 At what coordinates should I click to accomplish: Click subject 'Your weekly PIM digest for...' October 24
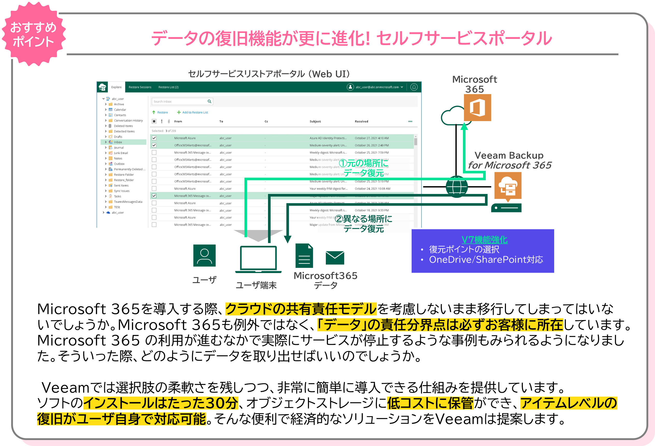[x=329, y=189]
